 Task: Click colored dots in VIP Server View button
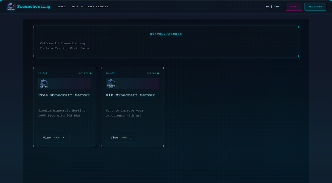[124, 138]
